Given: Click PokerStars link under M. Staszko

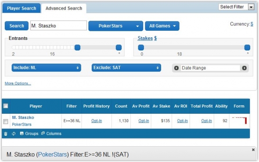Looking at the screenshot, I should 22,124.
